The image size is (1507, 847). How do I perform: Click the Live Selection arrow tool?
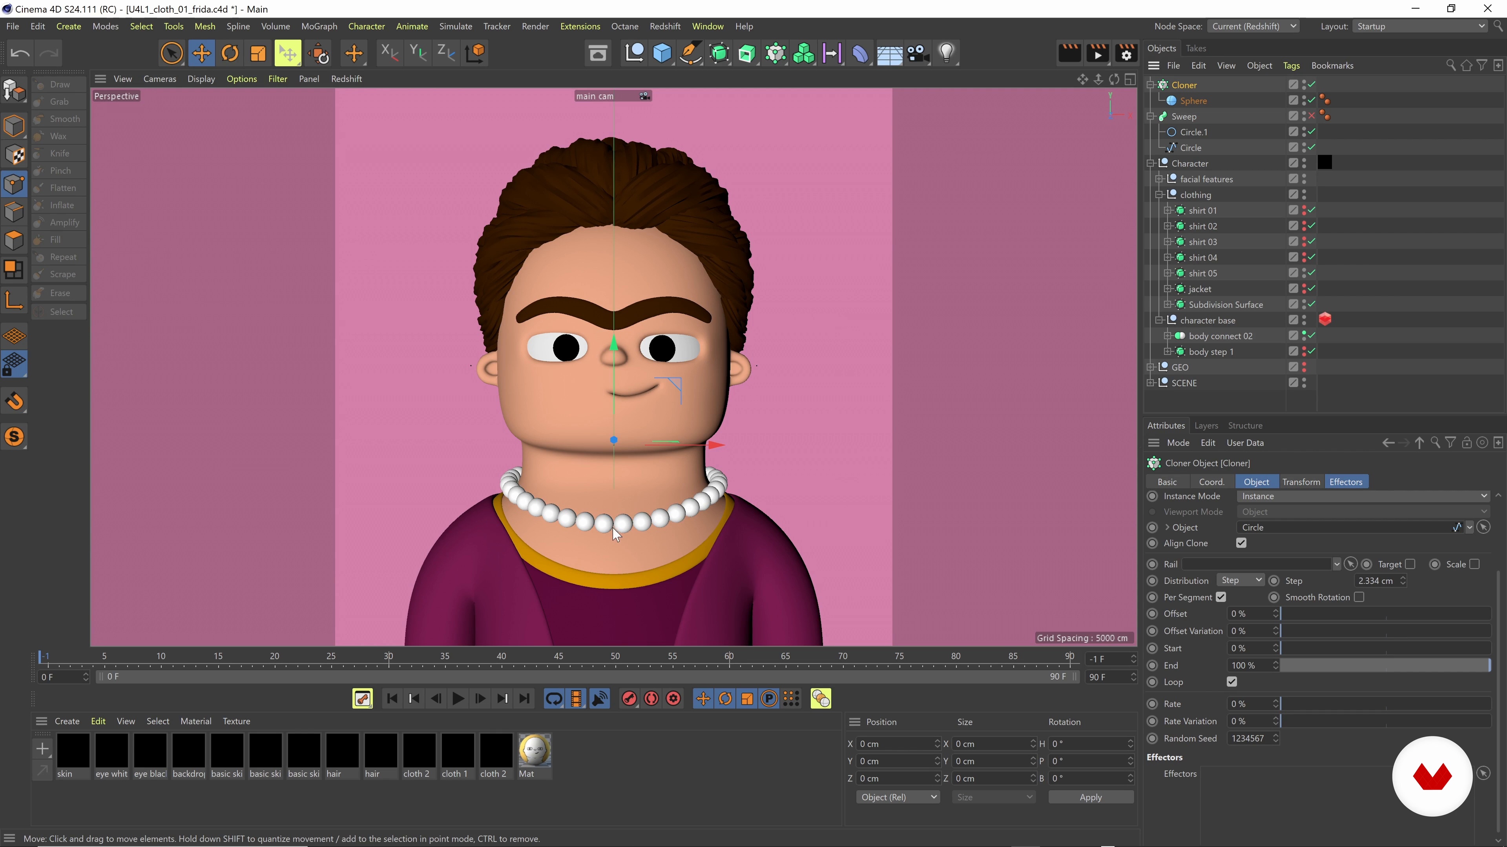tap(171, 53)
